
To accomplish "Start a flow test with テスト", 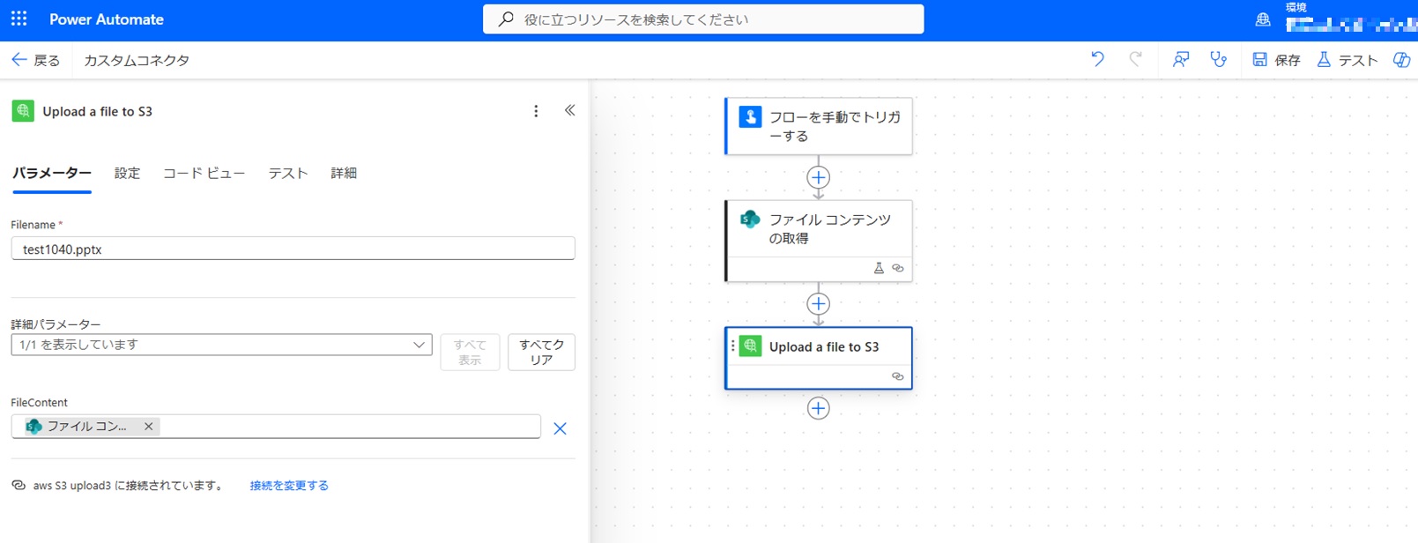I will (x=1347, y=60).
